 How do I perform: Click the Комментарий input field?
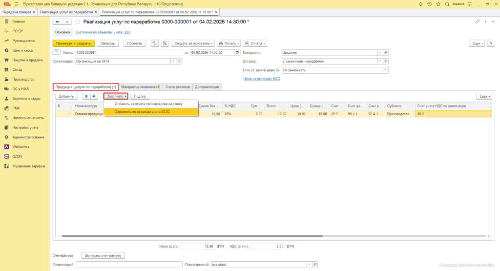(x=129, y=265)
